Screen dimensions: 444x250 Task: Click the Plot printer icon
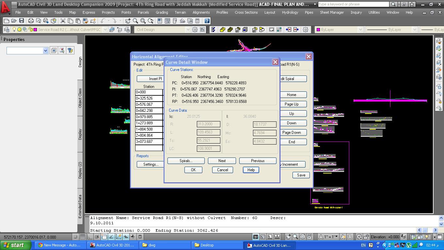pos(31,21)
